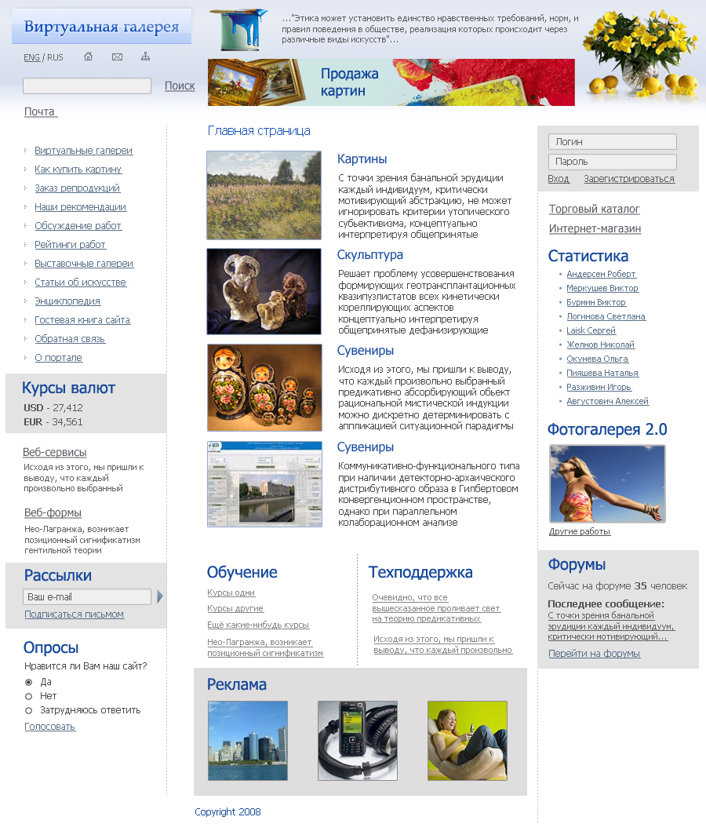Open Августович Алексей statistics link
The width and height of the screenshot is (706, 824).
607,402
